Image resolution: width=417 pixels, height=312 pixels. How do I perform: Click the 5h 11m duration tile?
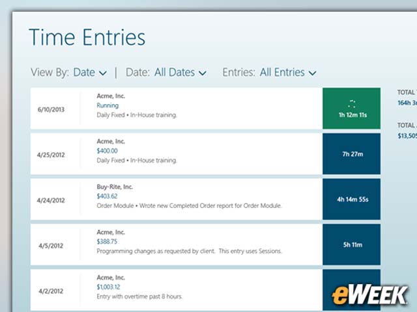351,244
